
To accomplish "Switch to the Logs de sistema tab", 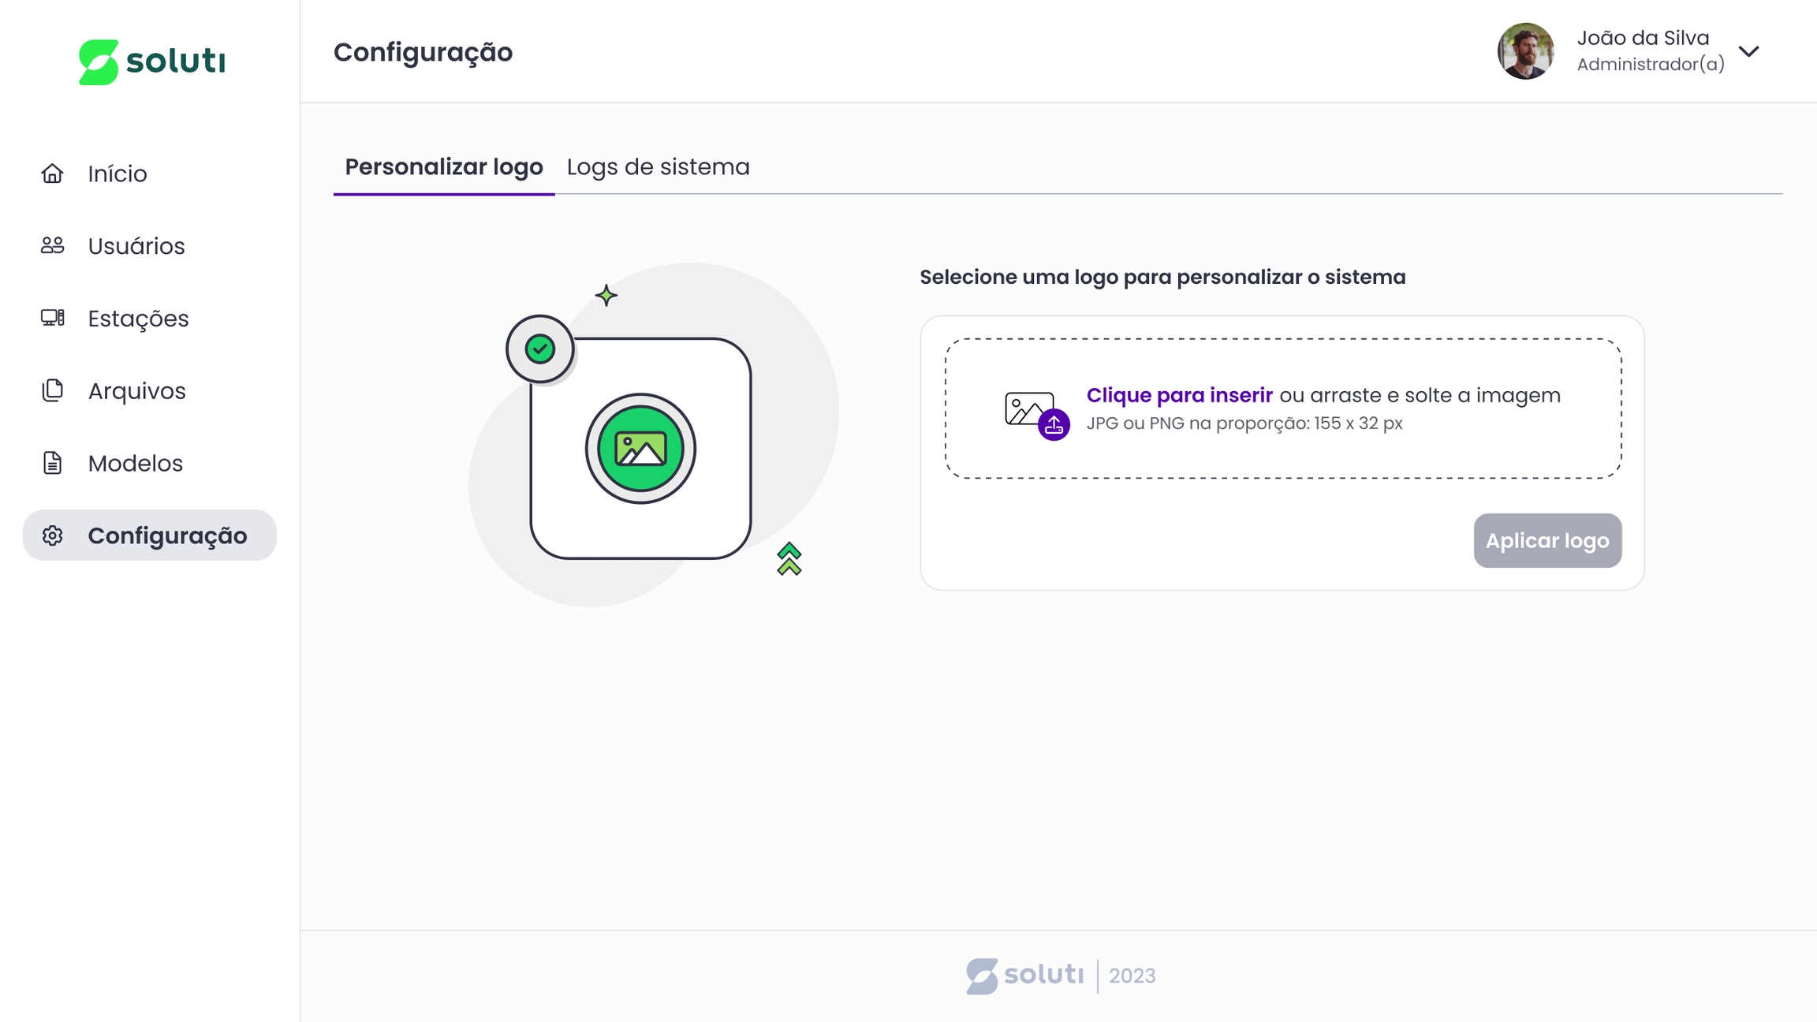I will coord(658,167).
